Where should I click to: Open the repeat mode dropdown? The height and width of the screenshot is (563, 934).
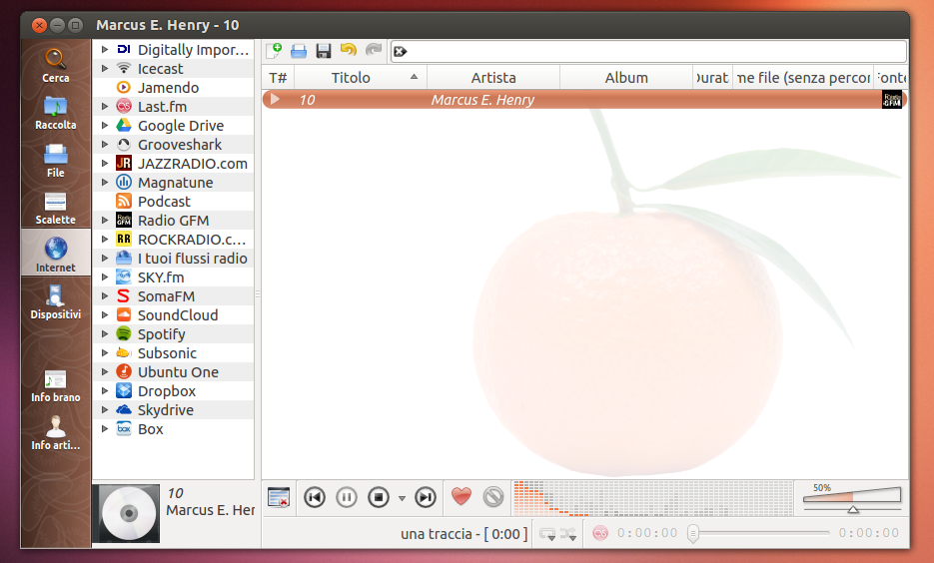coord(547,533)
